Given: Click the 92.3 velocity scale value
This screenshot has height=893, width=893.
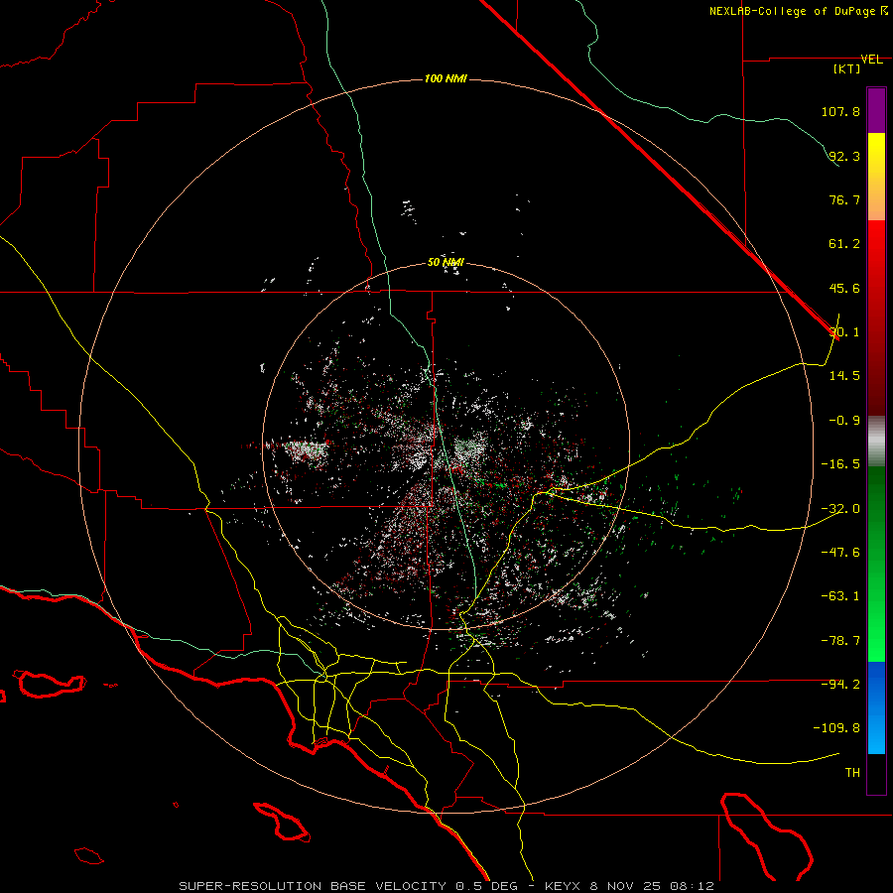Looking at the screenshot, I should click(x=844, y=156).
